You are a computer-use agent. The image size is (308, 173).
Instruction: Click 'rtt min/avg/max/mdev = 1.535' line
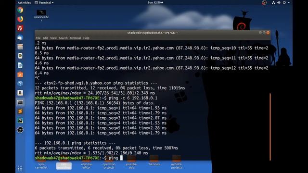click(x=91, y=153)
